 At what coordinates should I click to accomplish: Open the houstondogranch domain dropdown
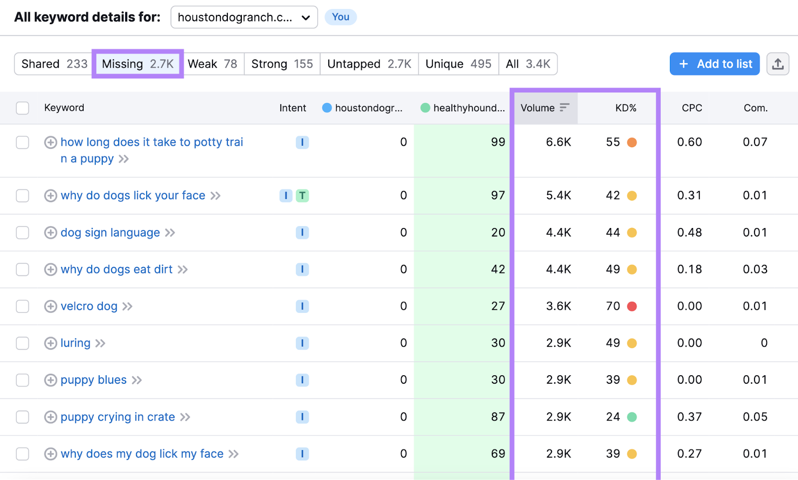[x=244, y=17]
